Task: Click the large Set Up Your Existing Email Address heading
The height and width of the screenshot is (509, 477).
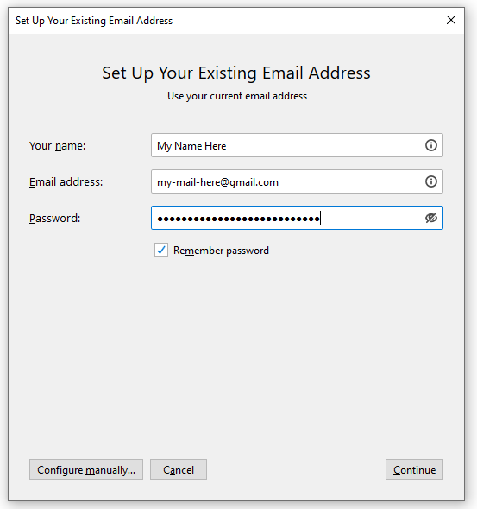Action: pyautogui.click(x=235, y=73)
